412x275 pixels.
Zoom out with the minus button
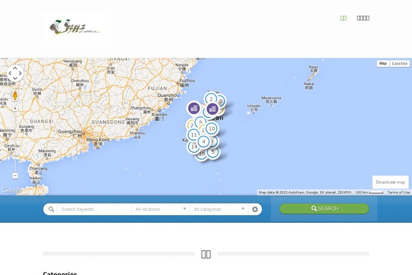pyautogui.click(x=15, y=175)
